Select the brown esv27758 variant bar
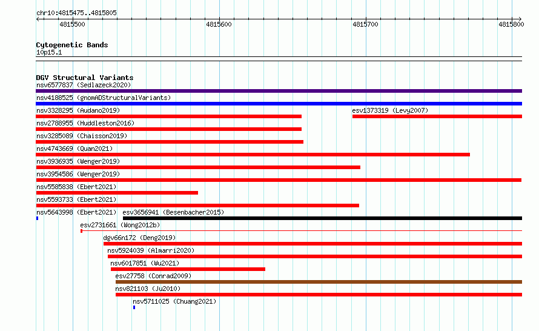The image size is (539, 331). click(x=319, y=282)
